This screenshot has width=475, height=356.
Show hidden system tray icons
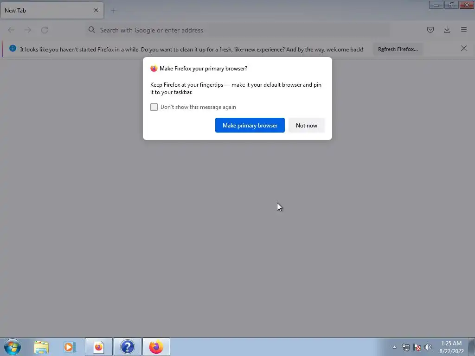click(394, 348)
